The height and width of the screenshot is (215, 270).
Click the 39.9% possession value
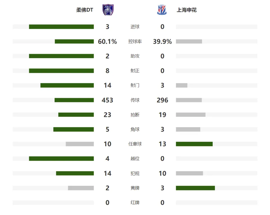coord(162,41)
